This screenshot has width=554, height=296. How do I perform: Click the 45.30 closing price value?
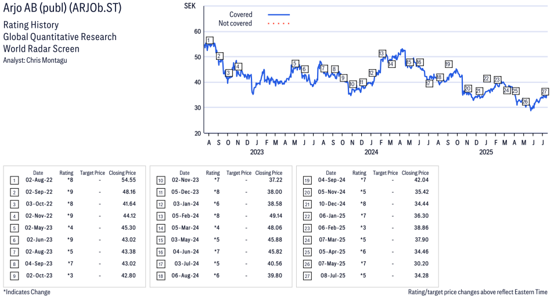point(128,228)
